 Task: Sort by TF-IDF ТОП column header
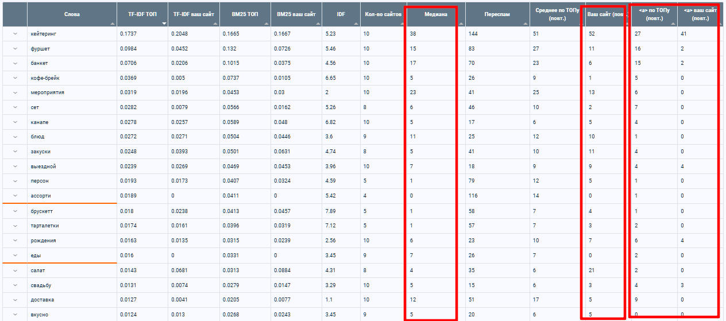(x=142, y=14)
